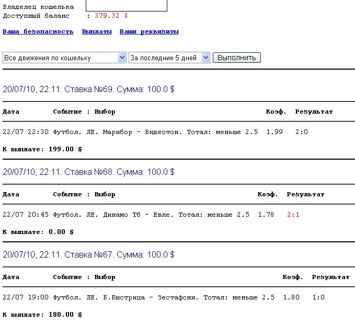Viewport: 355px width, 323px height.
Task: Select the 'Марибор - Видеотон' event row
Action: tap(155, 132)
